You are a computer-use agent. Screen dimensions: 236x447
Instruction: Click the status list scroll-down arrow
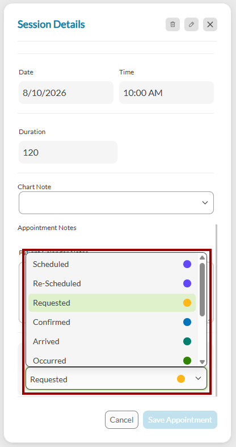coord(202,362)
